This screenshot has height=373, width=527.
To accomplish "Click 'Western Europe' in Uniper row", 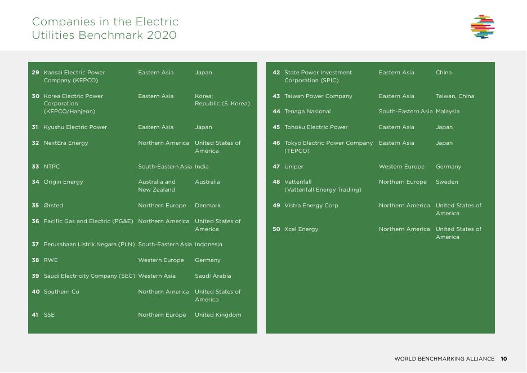I will pyautogui.click(x=401, y=167).
